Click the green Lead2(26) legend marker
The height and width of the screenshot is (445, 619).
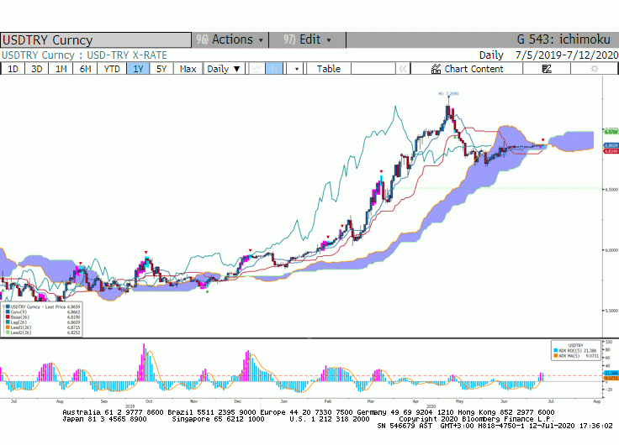coord(8,332)
